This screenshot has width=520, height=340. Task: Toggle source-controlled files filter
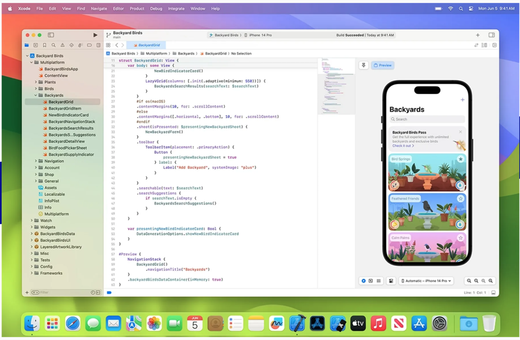coord(98,292)
